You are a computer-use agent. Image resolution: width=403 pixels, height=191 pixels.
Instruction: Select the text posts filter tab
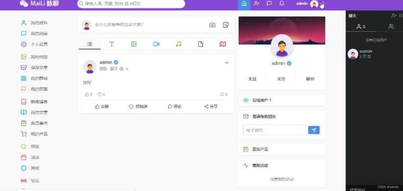(x=111, y=44)
